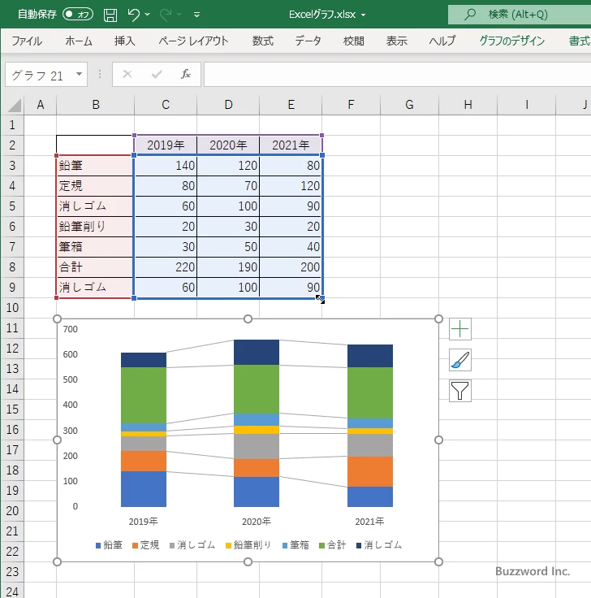This screenshot has width=591, height=598.
Task: Click the 合計 label cell
Action: [x=95, y=267]
